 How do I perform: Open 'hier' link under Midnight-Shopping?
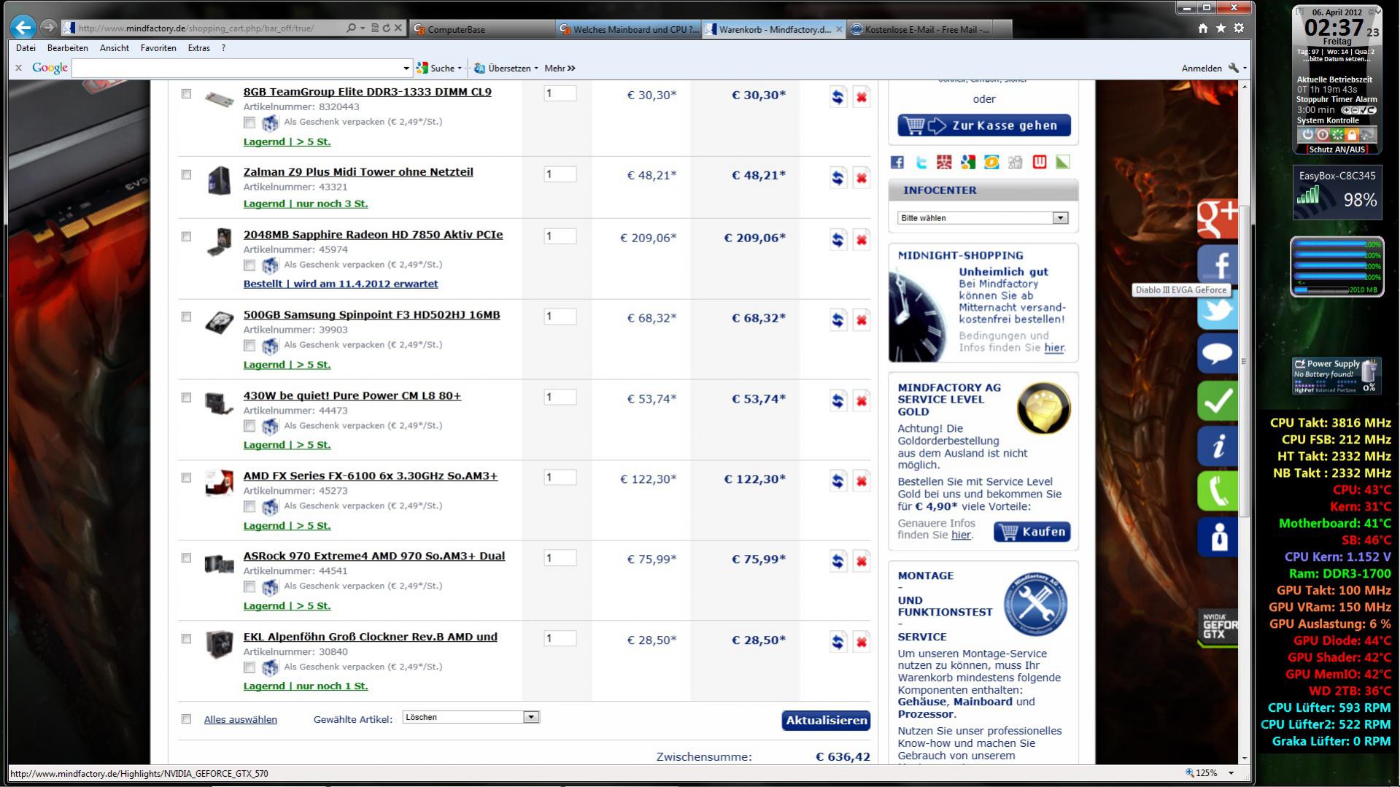coord(1053,348)
